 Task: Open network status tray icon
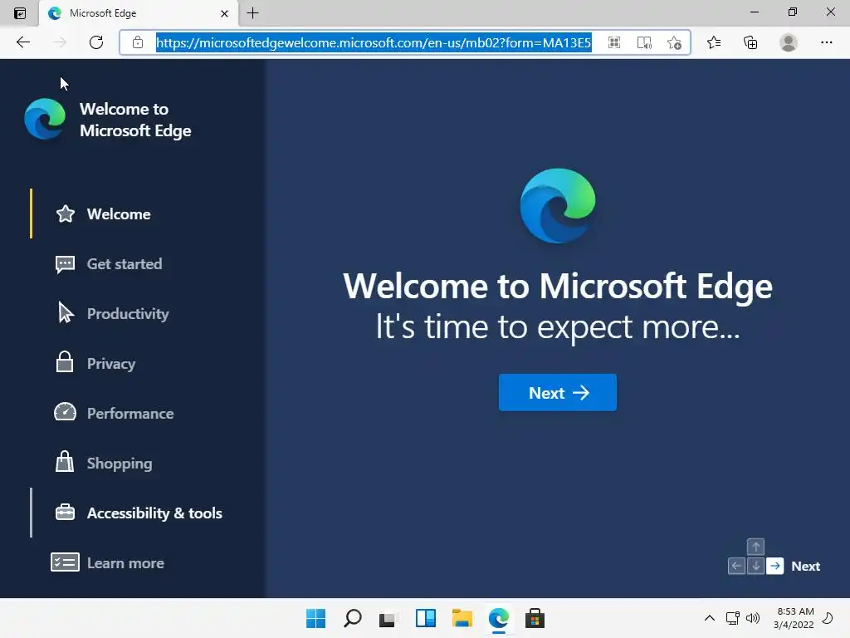point(732,618)
